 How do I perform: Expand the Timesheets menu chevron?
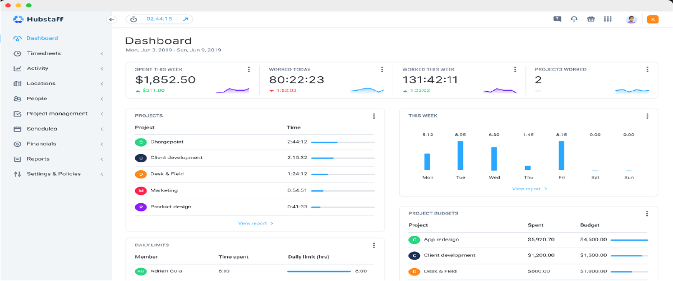tap(102, 54)
